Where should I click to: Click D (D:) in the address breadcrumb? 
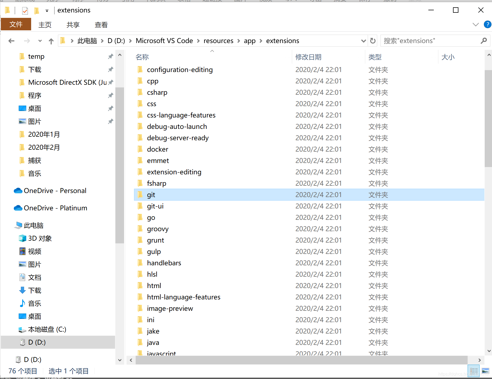point(116,41)
